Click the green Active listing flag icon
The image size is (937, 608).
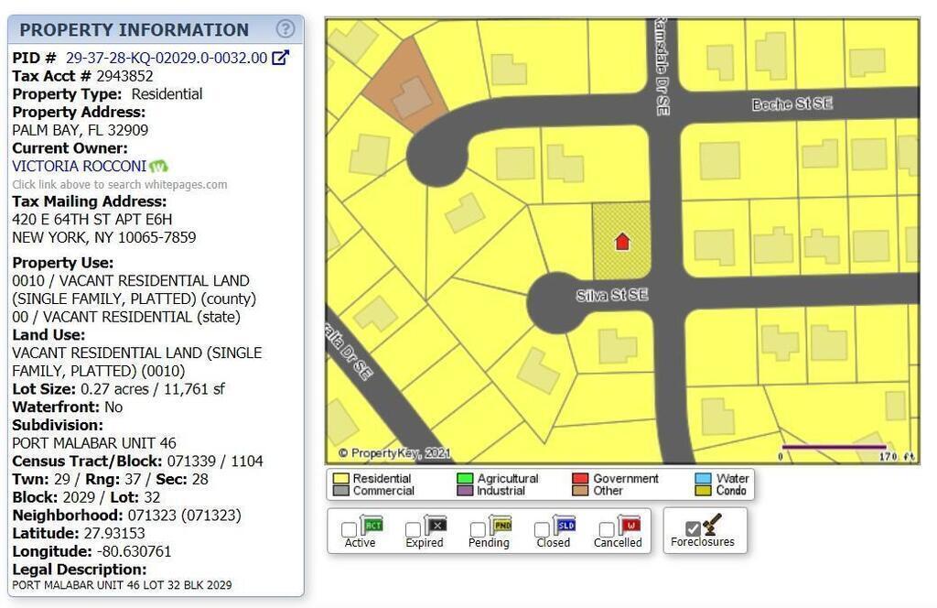(372, 526)
